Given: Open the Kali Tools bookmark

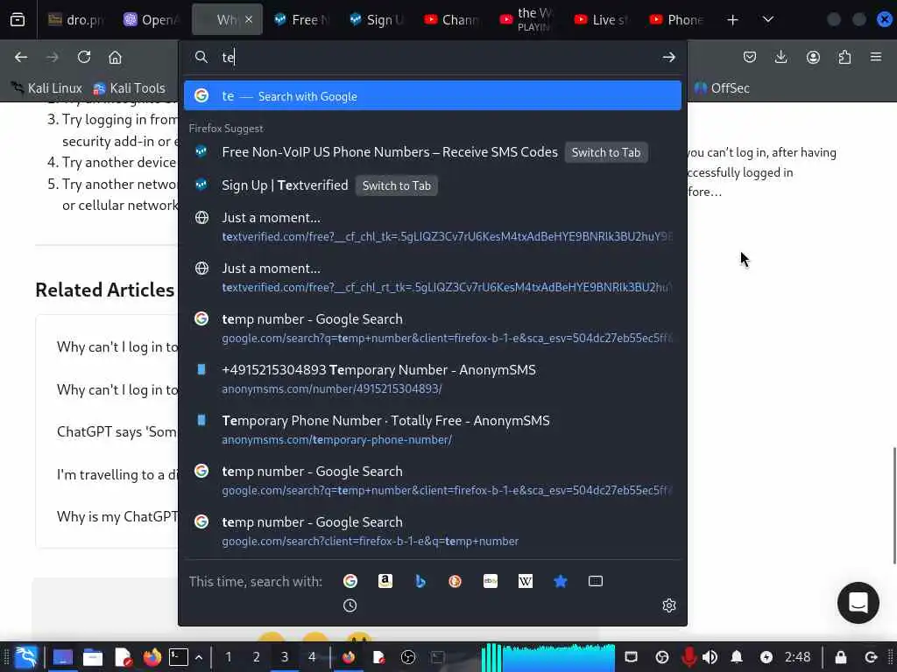Looking at the screenshot, I should [x=130, y=88].
